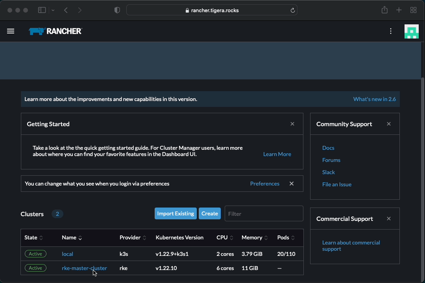Open the rke-master-cluster link
Image resolution: width=425 pixels, height=283 pixels.
[84, 268]
